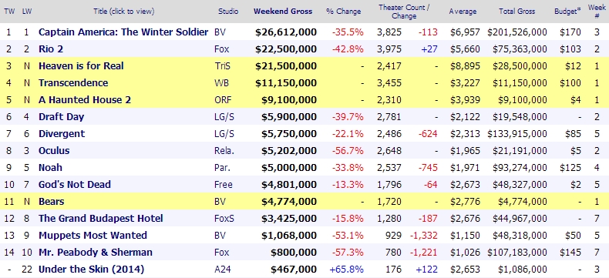Image resolution: width=609 pixels, height=278 pixels.
Task: Open the Noah movie page
Action: (x=50, y=168)
